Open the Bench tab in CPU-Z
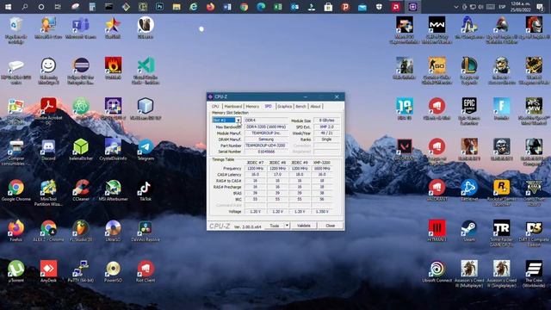 pos(300,106)
